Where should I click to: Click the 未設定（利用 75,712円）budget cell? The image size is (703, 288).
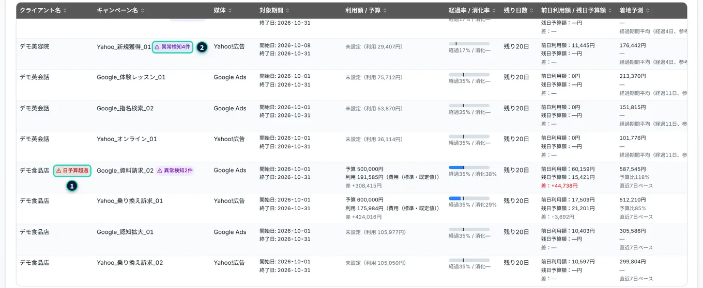[374, 78]
